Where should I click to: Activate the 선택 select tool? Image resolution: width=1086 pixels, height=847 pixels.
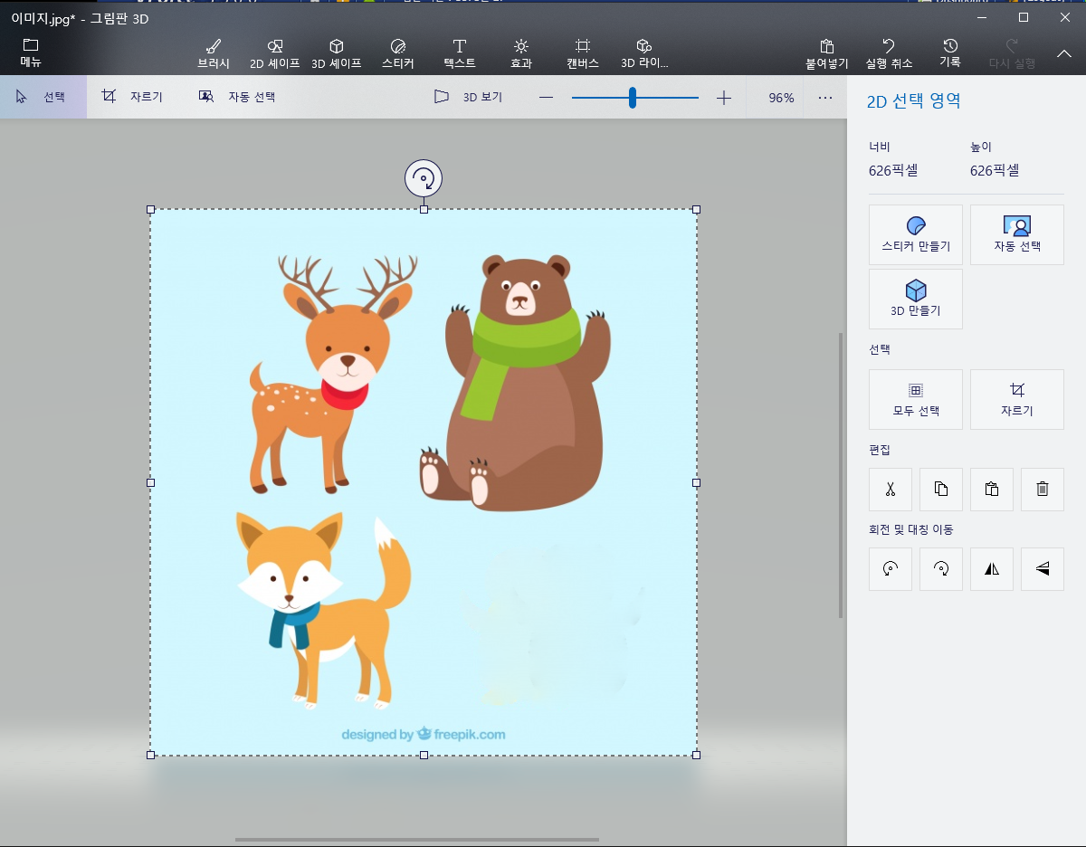(x=43, y=97)
